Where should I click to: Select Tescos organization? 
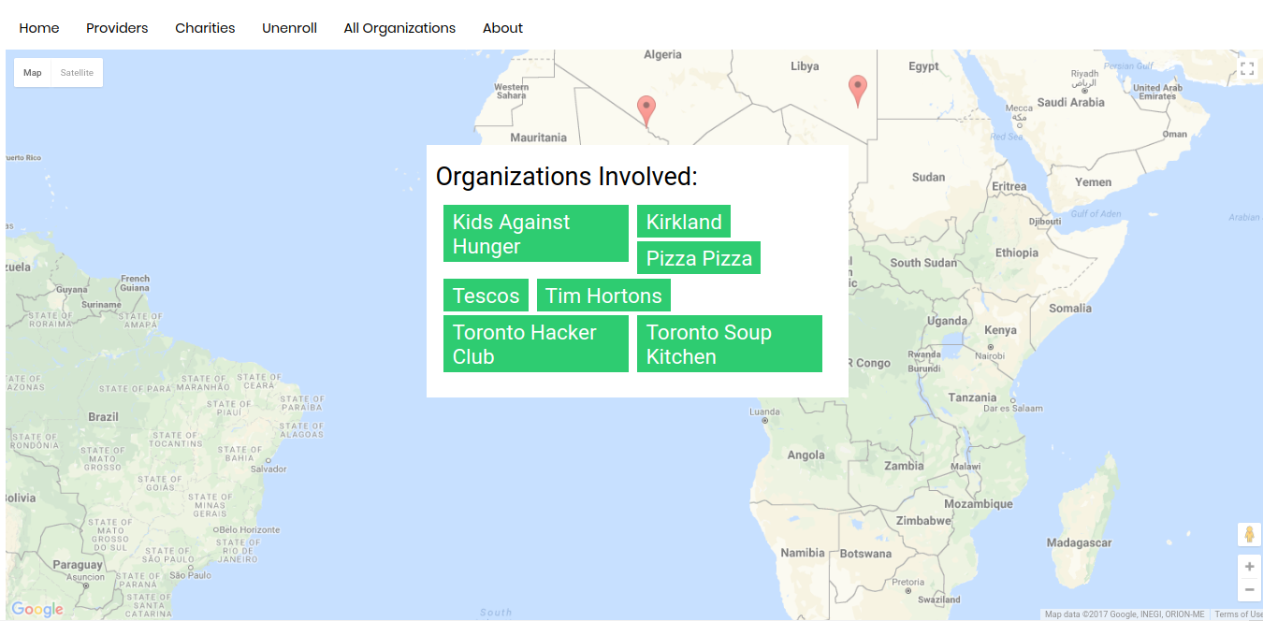(x=486, y=296)
